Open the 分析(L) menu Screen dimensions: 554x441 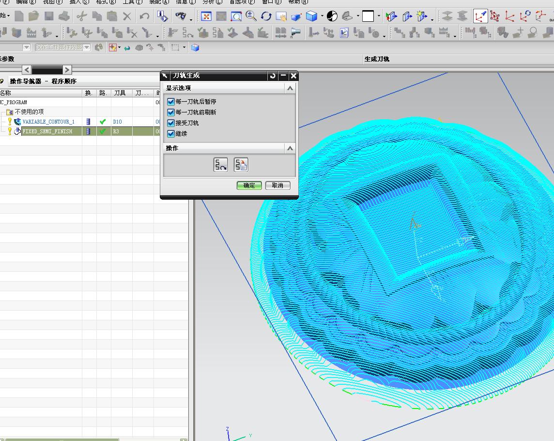click(x=212, y=2)
